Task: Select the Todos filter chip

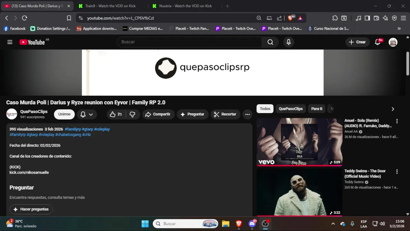Action: pos(265,109)
